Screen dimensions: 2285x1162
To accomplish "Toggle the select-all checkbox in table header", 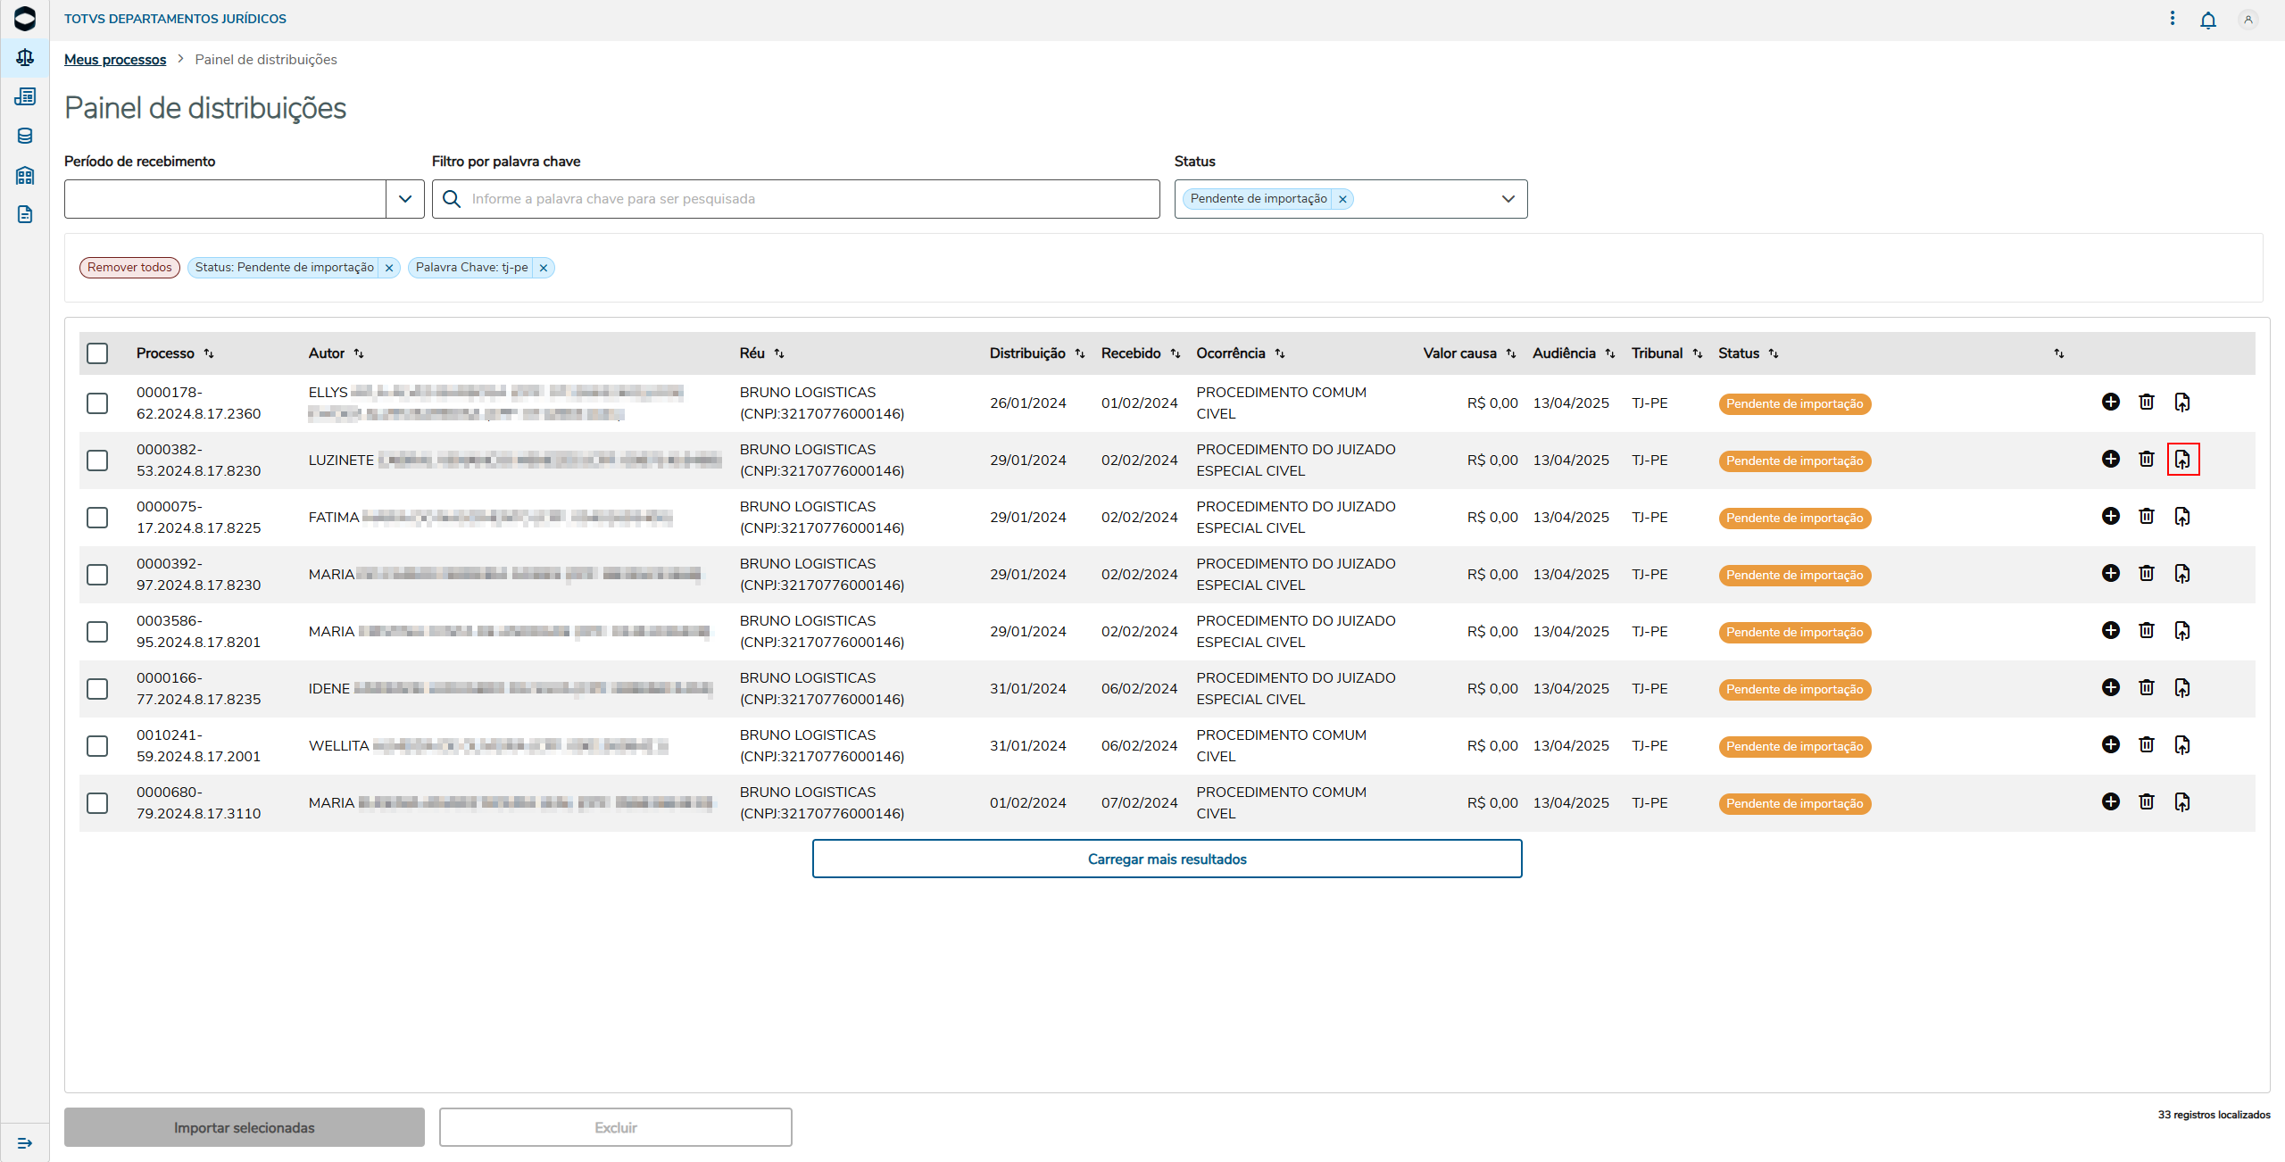I will [97, 353].
